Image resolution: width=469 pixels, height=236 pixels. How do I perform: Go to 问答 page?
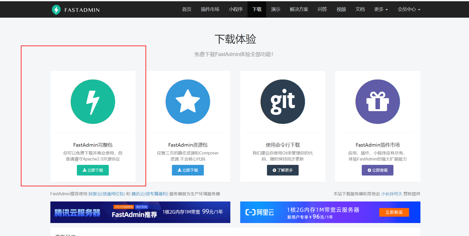pyautogui.click(x=322, y=9)
